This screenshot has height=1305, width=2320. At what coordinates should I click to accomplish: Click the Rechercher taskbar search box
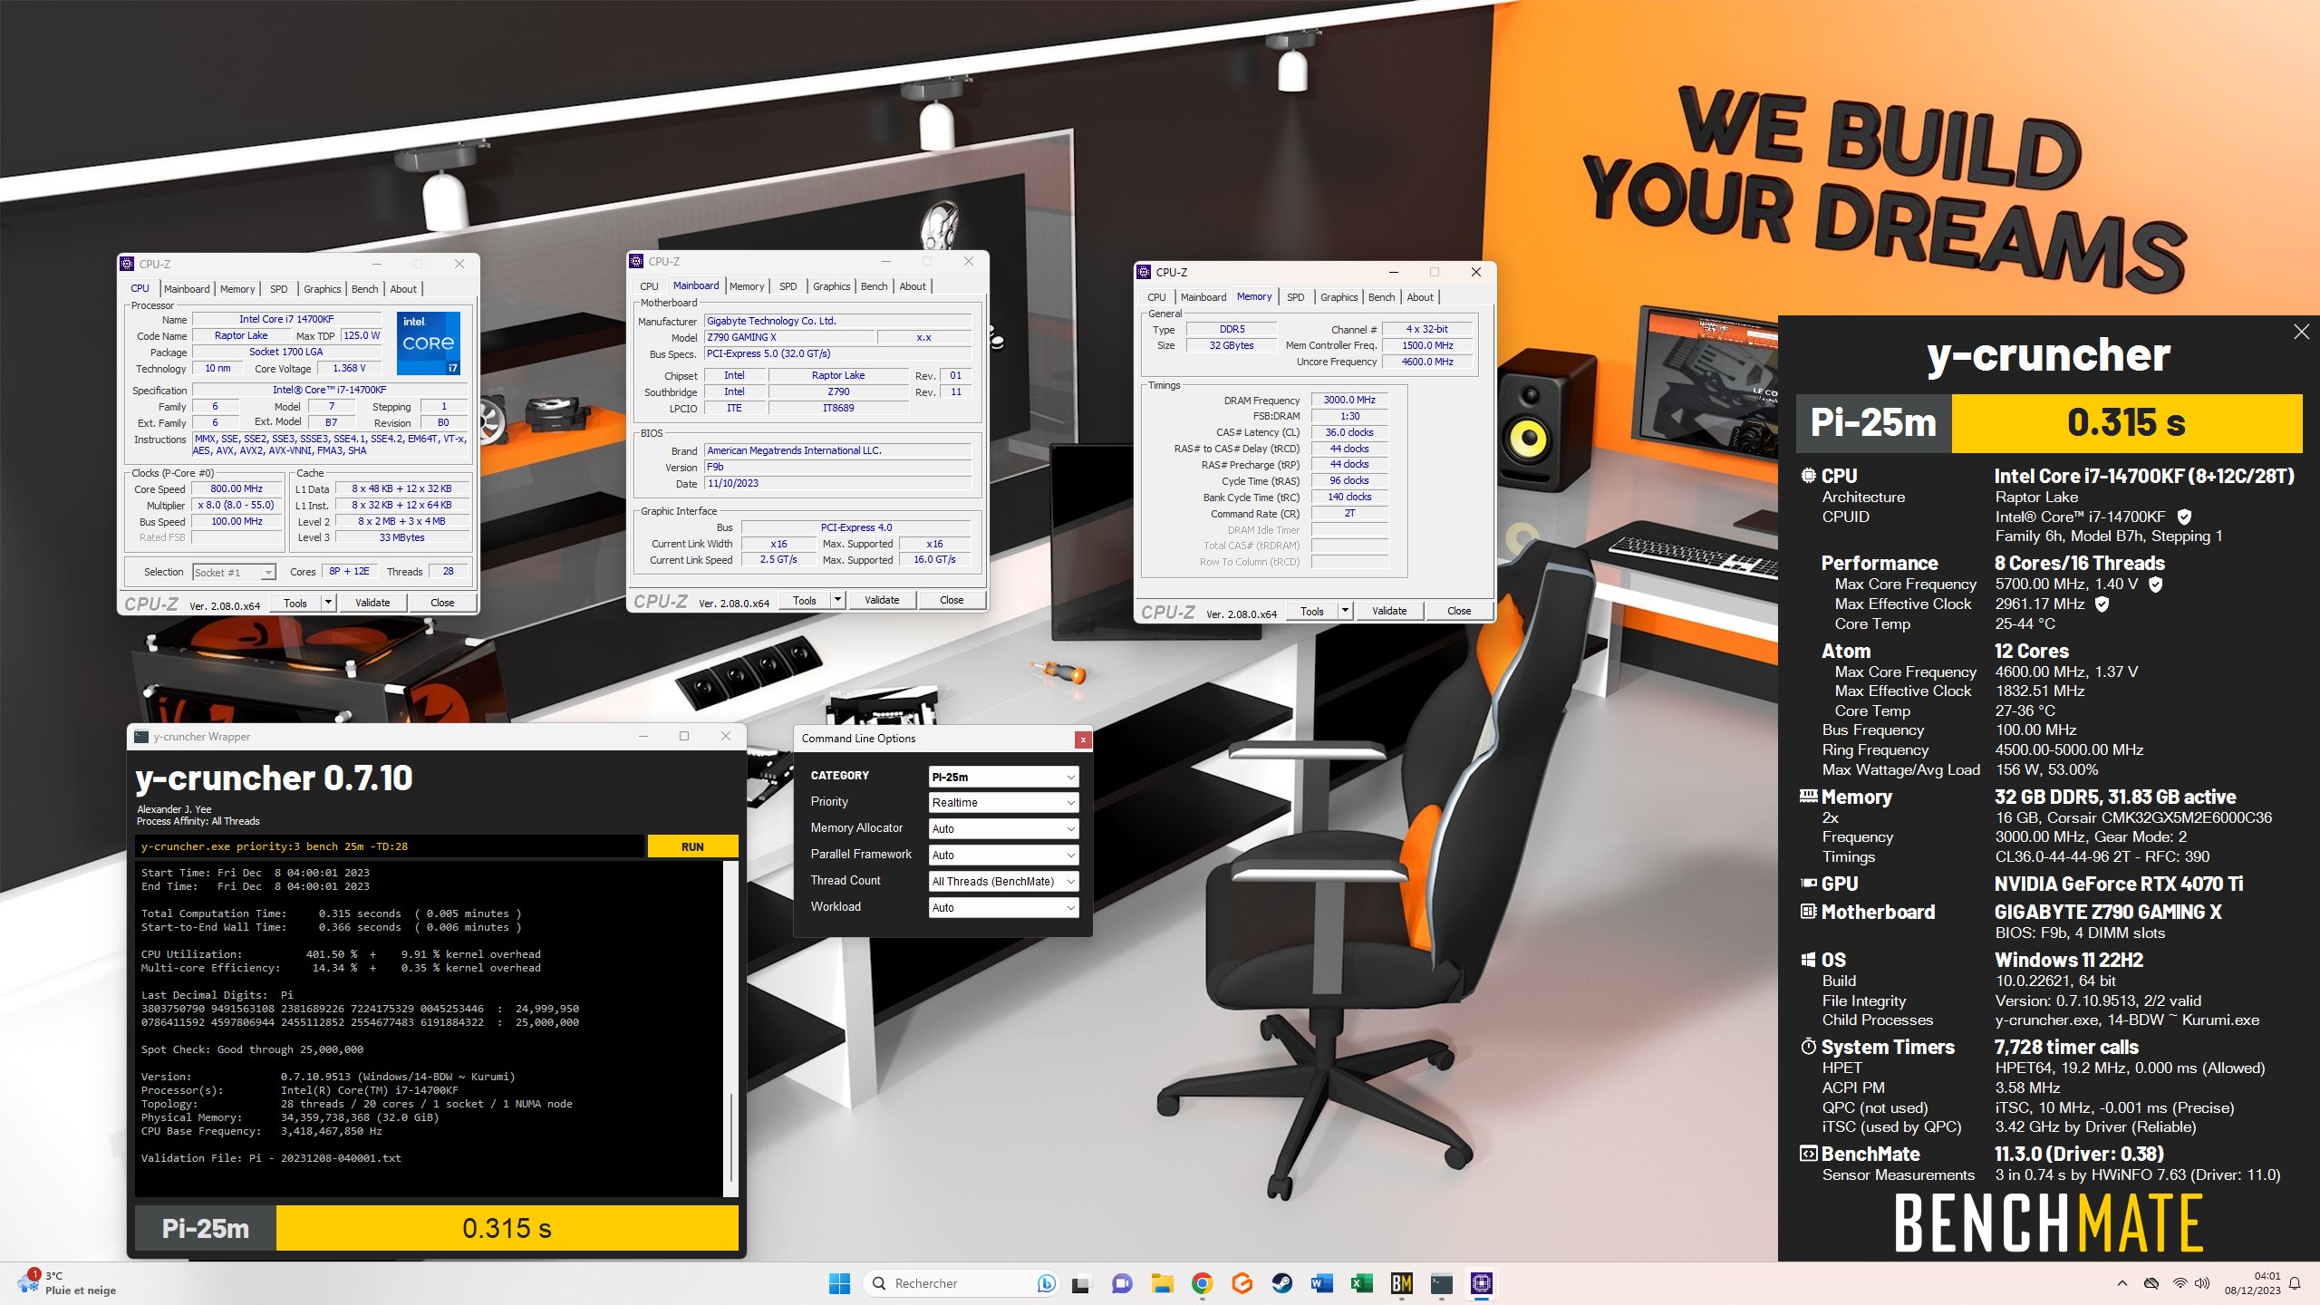tap(962, 1283)
